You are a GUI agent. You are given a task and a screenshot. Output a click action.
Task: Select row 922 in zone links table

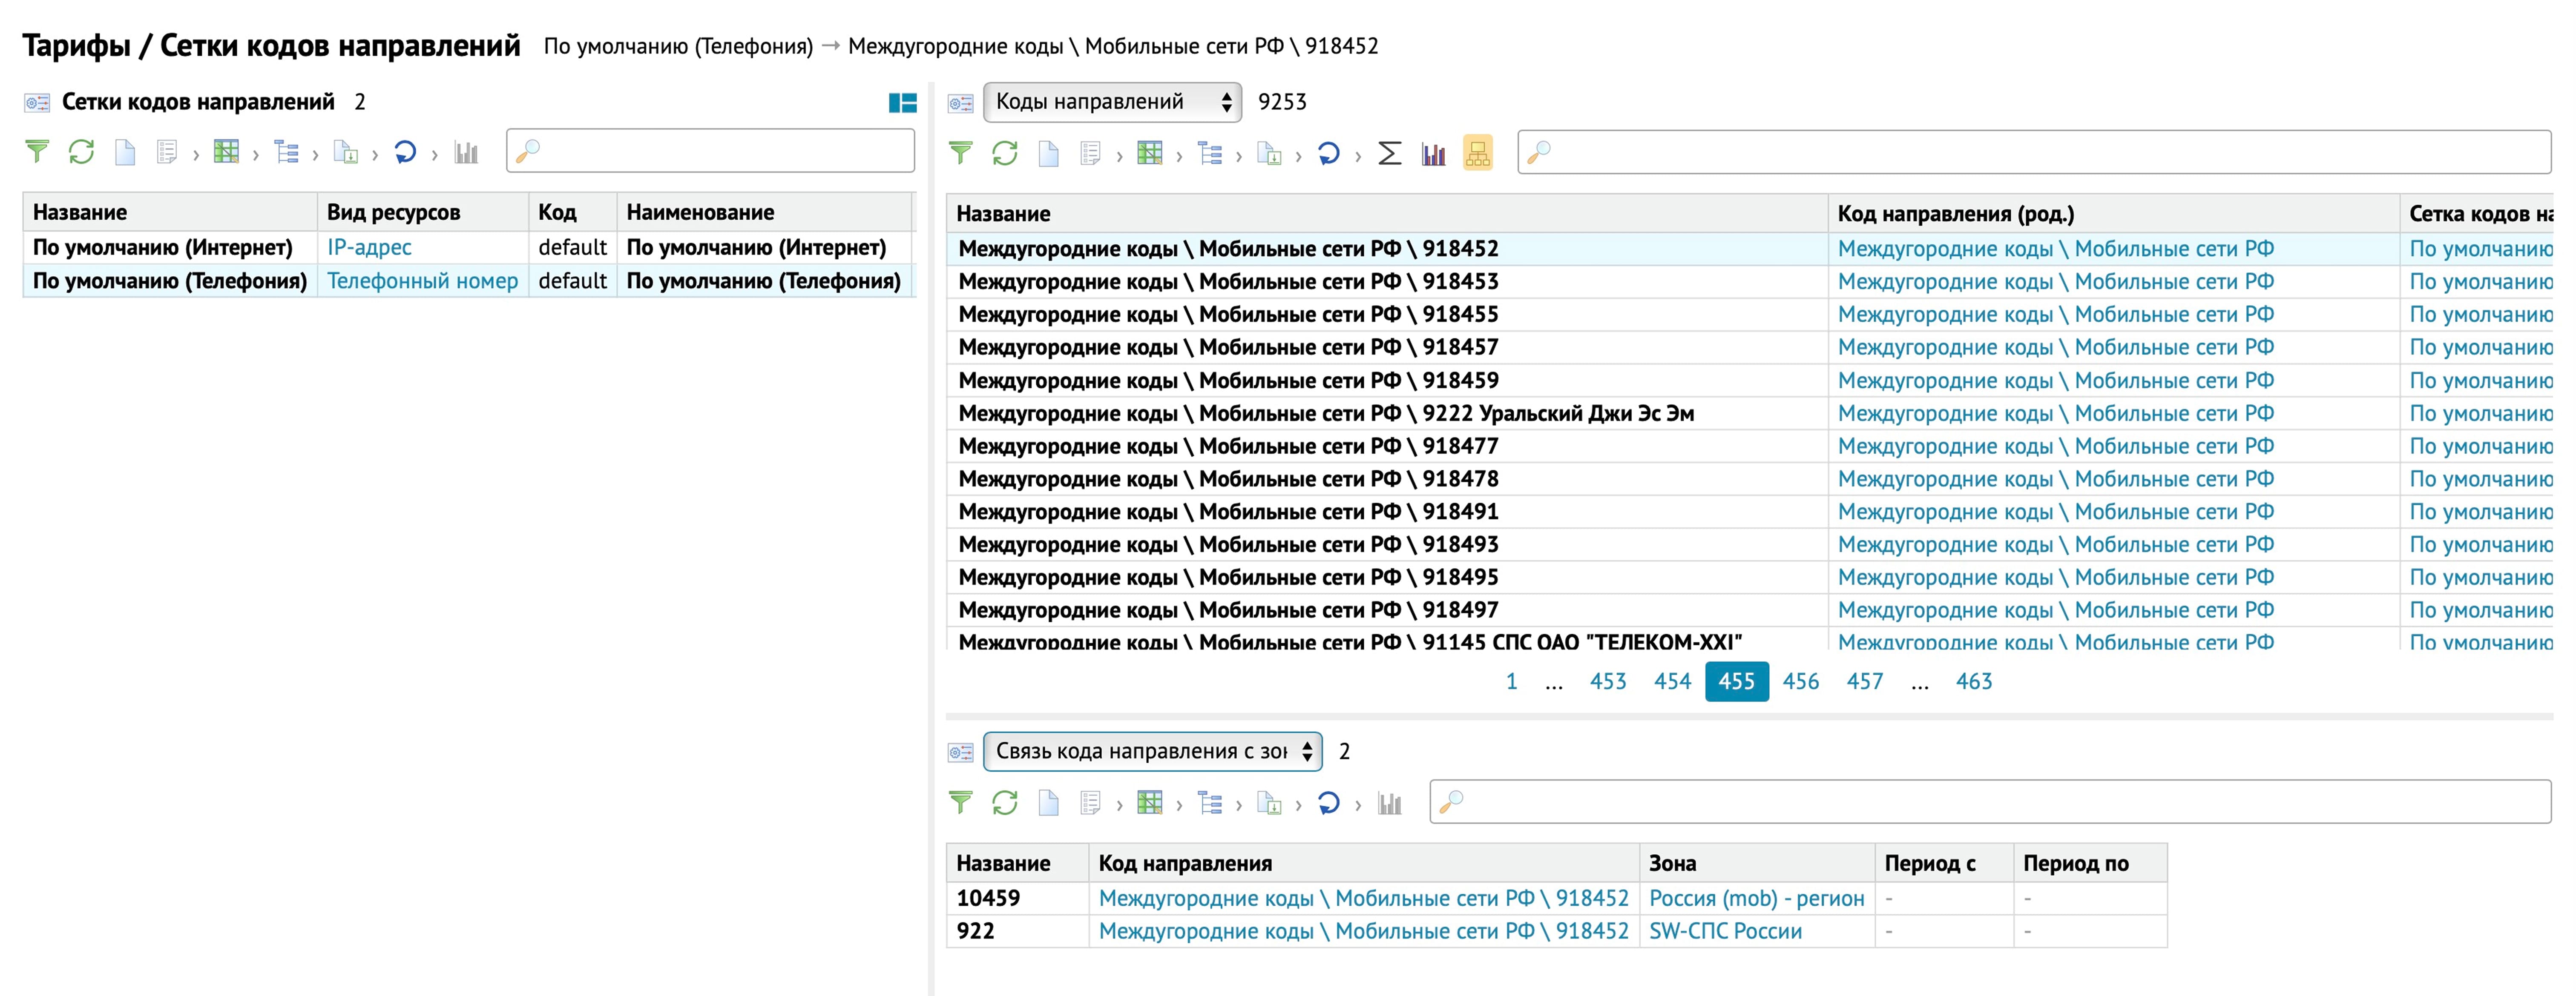click(1557, 931)
